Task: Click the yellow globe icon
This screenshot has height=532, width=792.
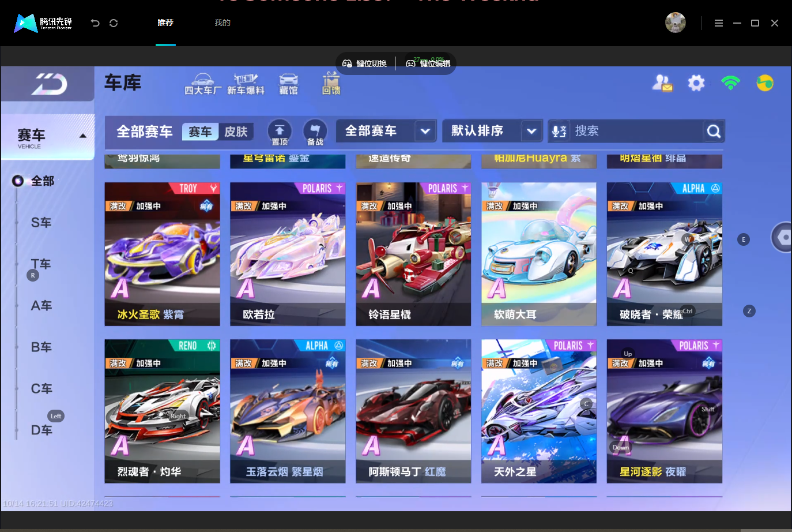Action: (x=765, y=83)
